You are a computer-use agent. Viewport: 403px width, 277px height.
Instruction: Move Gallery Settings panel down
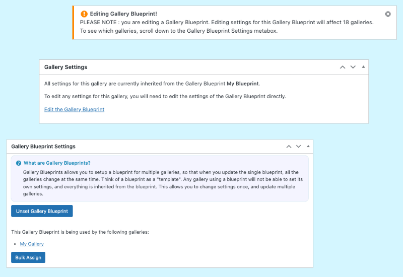click(x=353, y=67)
